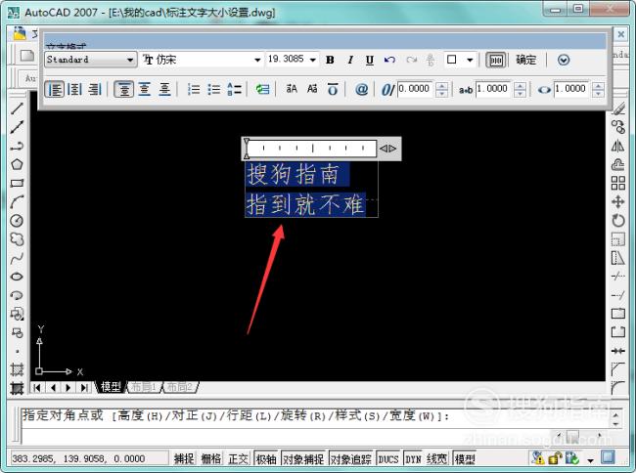
Task: Click the width factor field
Action: tap(572, 89)
